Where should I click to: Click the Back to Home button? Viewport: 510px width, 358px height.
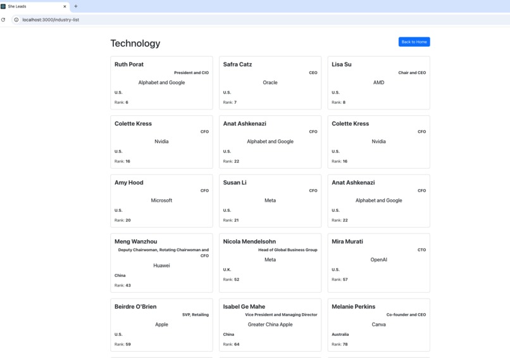coord(414,42)
